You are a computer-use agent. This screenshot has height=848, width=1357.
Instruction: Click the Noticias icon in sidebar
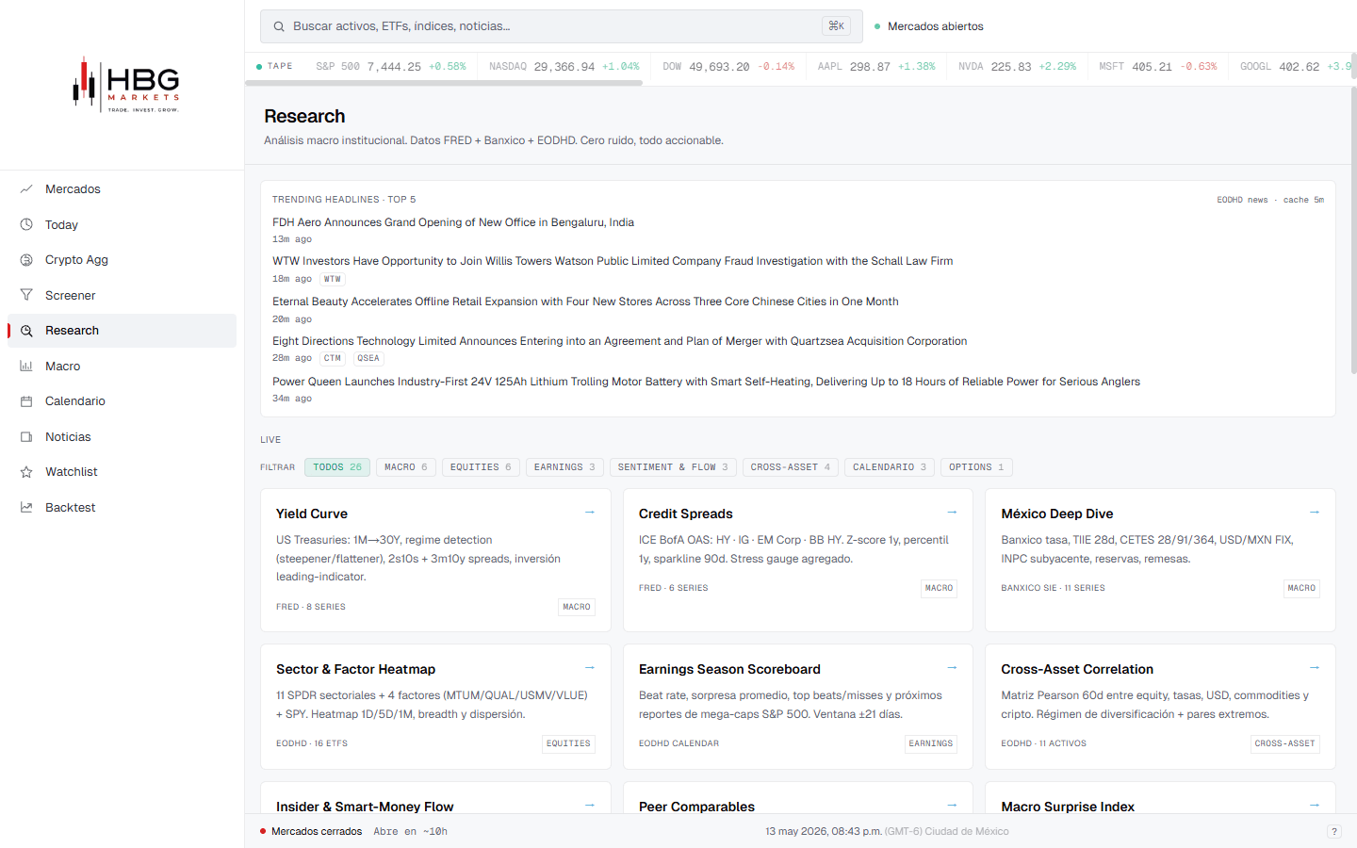click(26, 437)
